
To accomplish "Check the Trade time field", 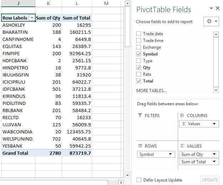I will (x=138, y=41).
